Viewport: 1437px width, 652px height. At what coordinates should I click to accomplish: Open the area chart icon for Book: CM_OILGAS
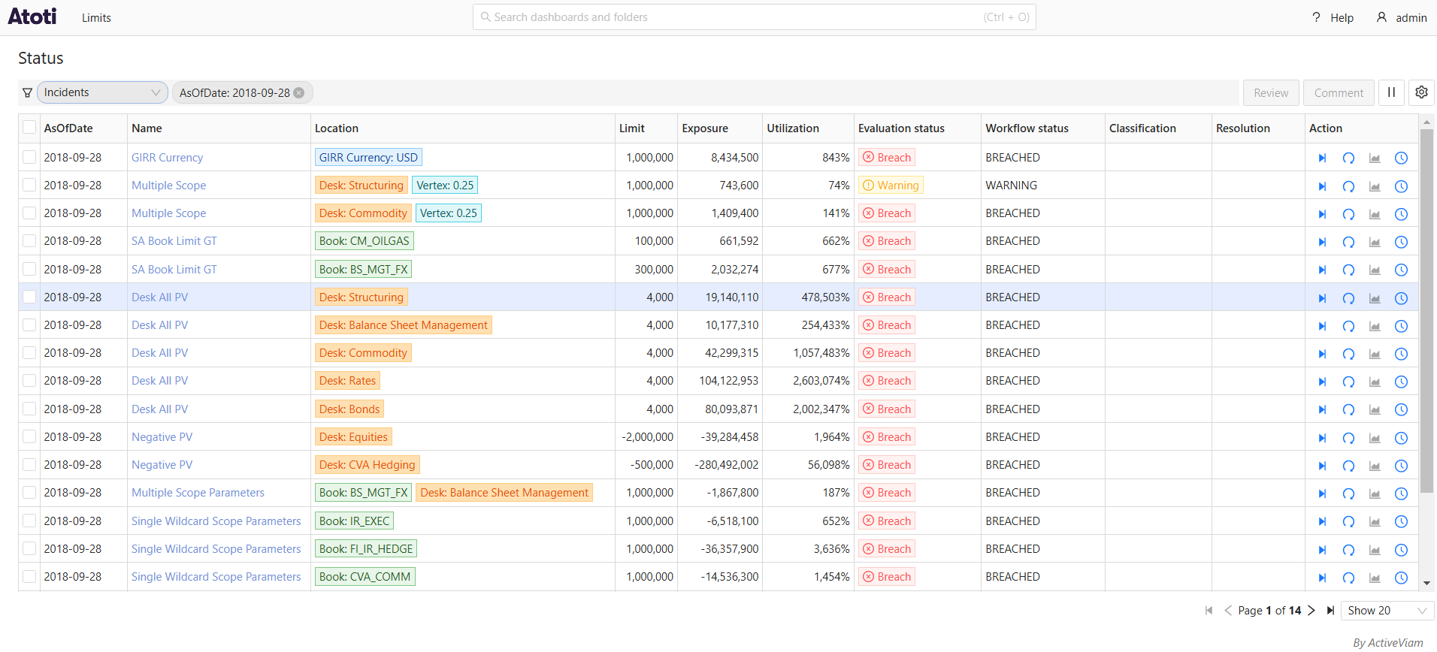[1375, 242]
